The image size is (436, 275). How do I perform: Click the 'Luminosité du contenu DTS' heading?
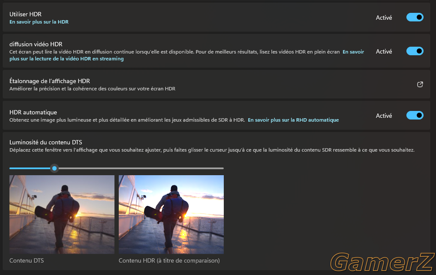coord(45,142)
